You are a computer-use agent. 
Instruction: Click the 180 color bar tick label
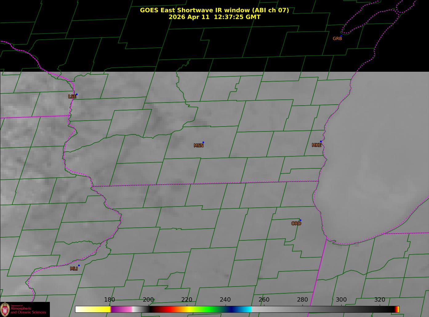[x=110, y=300]
